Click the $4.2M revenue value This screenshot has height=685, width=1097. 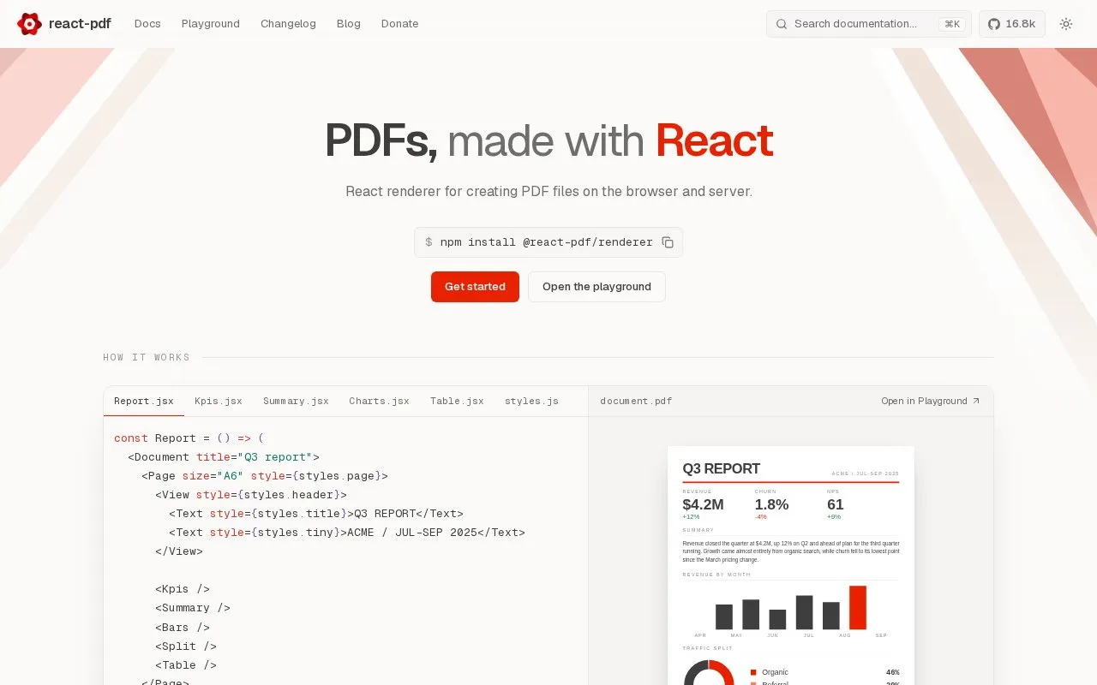pyautogui.click(x=703, y=504)
